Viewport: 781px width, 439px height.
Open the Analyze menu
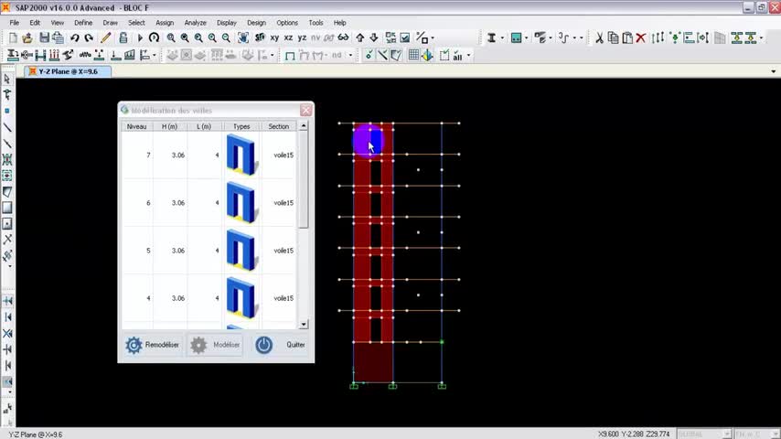click(196, 23)
